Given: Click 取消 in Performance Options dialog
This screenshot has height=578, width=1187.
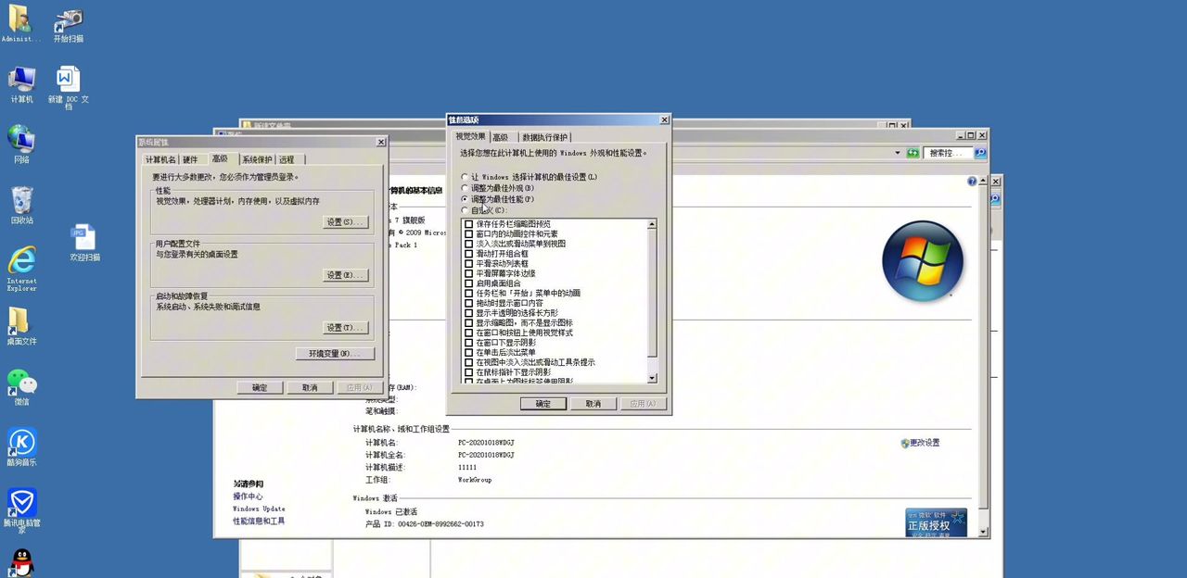Looking at the screenshot, I should pyautogui.click(x=593, y=404).
